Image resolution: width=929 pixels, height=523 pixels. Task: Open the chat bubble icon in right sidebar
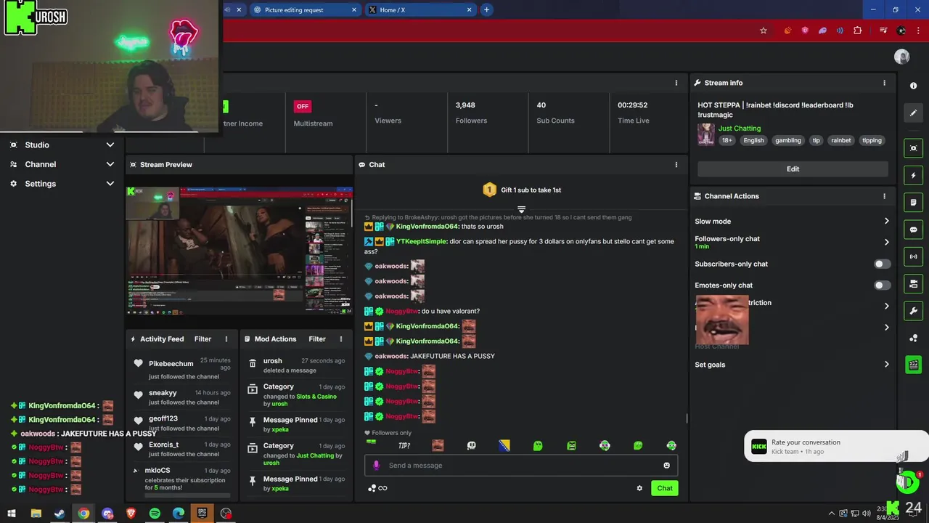913,230
